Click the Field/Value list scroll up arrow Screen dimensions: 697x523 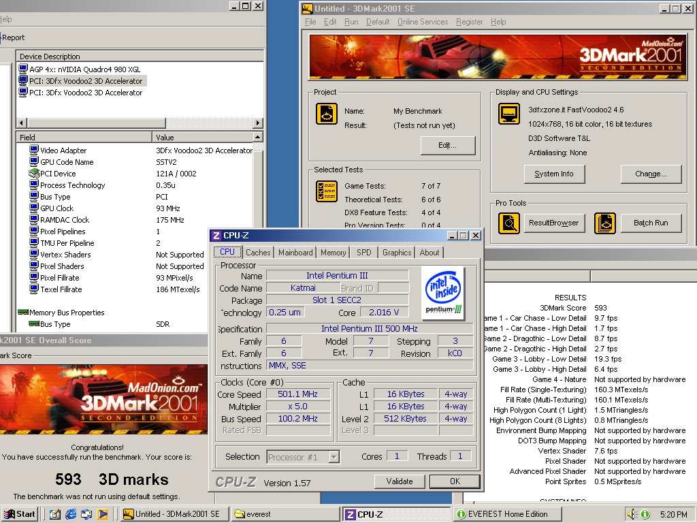(258, 136)
